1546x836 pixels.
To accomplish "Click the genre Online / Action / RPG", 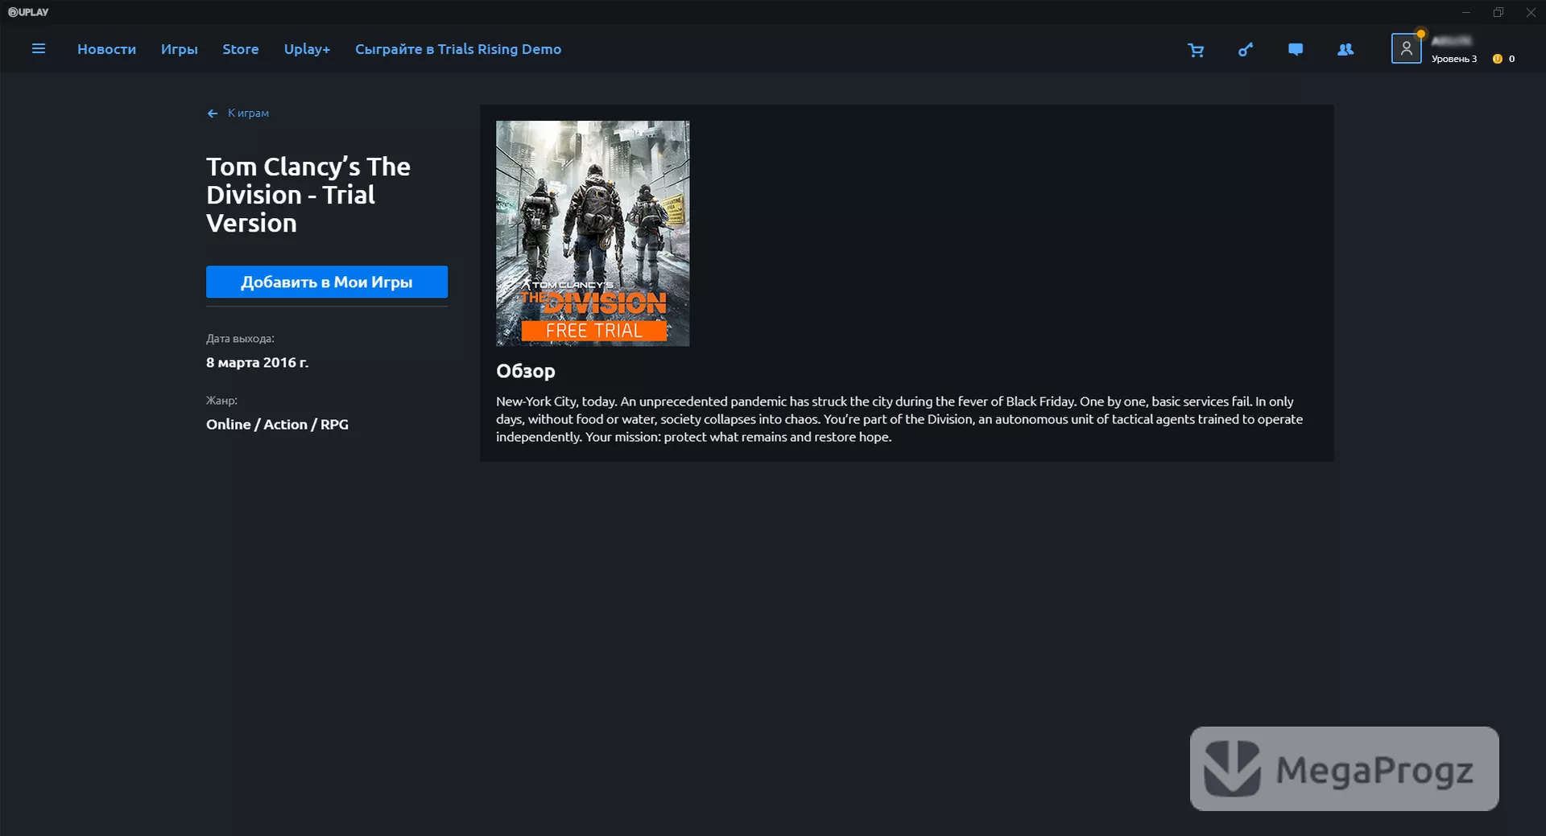I will coord(277,424).
